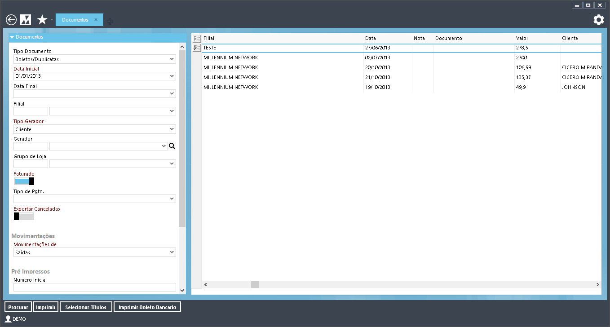610x327 pixels.
Task: Click the Gerador search magnifier icon
Action: tap(172, 146)
